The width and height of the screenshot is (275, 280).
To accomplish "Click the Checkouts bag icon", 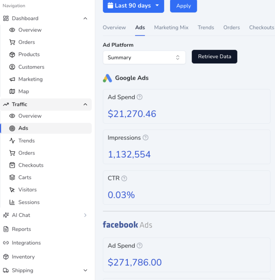I will (x=12, y=165).
